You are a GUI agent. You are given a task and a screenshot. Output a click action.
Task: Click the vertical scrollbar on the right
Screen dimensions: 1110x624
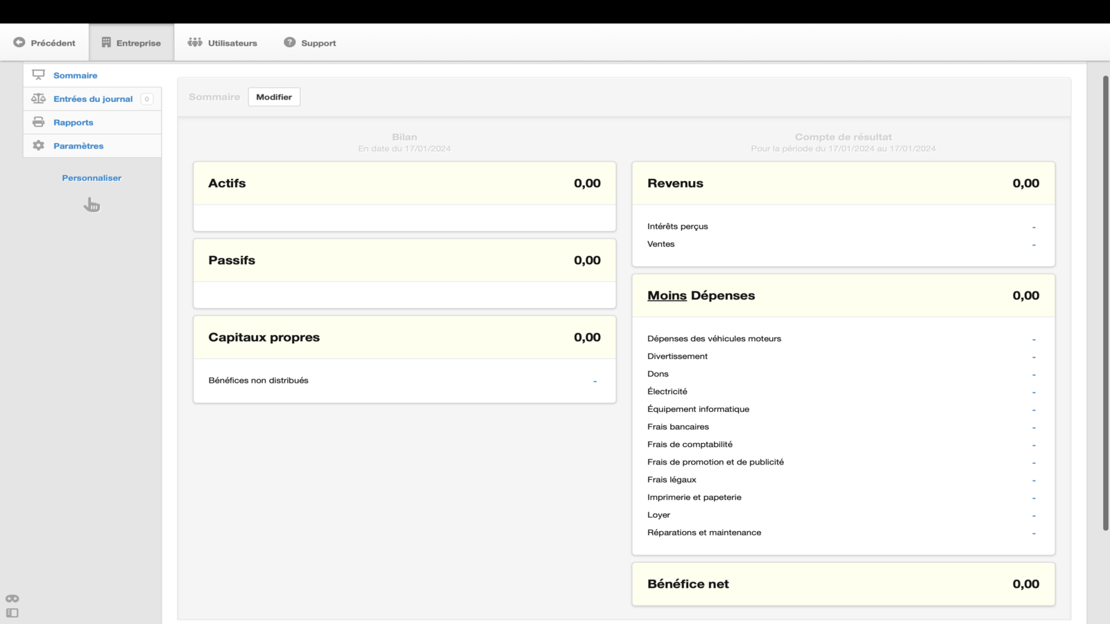[x=1106, y=303]
